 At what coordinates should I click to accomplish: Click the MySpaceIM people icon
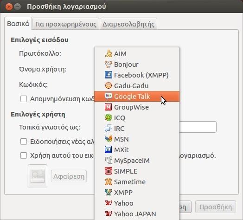point(109,161)
